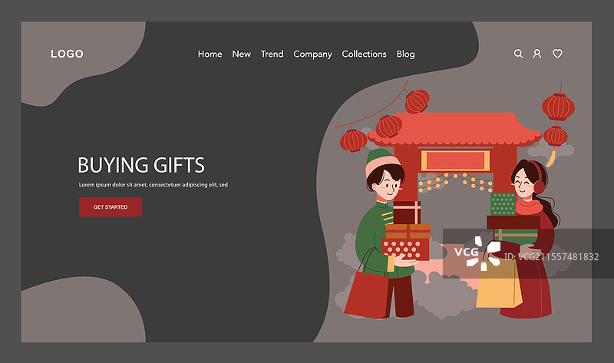Go to the New menu item
Screen dimensions: 614x363
[x=241, y=54]
